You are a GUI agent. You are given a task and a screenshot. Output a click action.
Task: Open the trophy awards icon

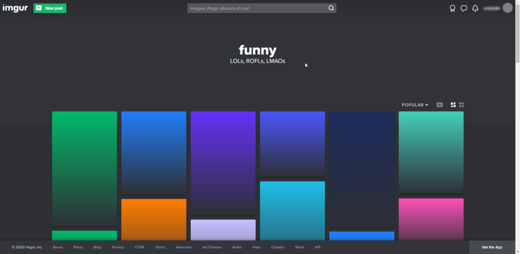pyautogui.click(x=452, y=8)
